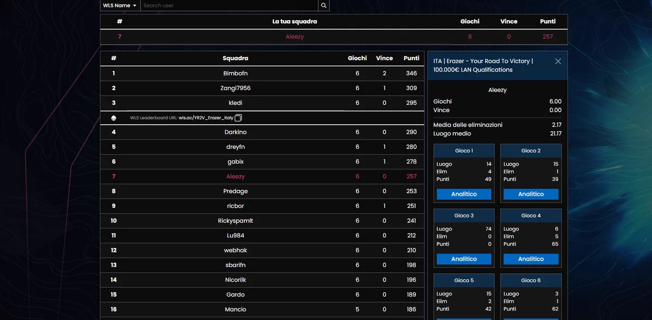
Task: Click the 257 points in your squad row
Action: click(x=548, y=37)
